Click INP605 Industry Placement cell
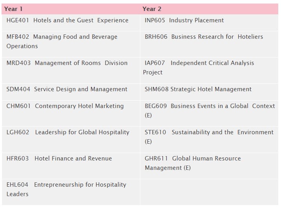Image resolution: width=281 pixels, height=209 pixels. point(209,23)
